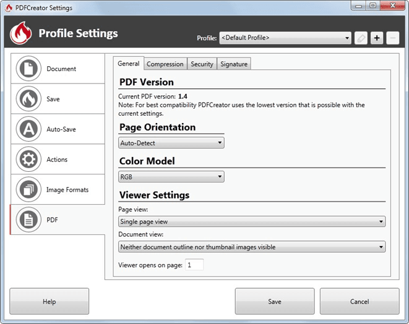Select the Auto-Save label in sidebar

tap(61, 129)
